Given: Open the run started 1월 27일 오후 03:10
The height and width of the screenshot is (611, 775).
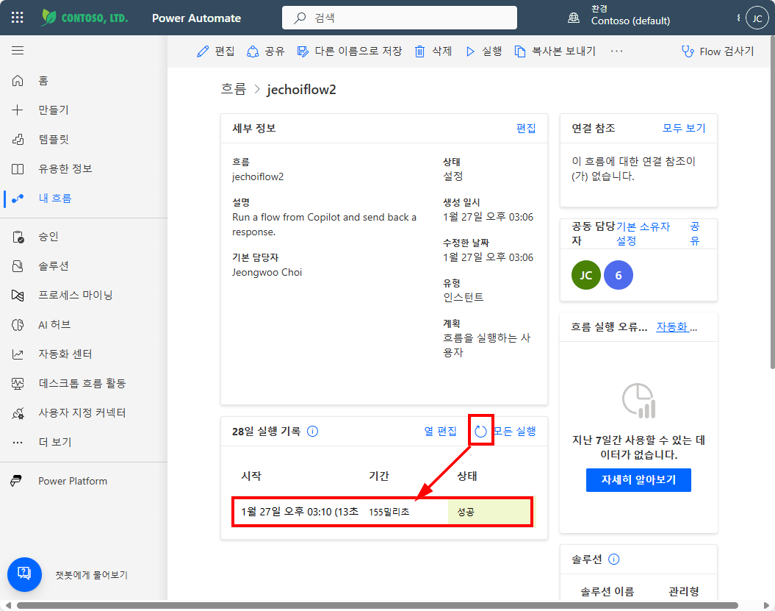Looking at the screenshot, I should pyautogui.click(x=300, y=512).
